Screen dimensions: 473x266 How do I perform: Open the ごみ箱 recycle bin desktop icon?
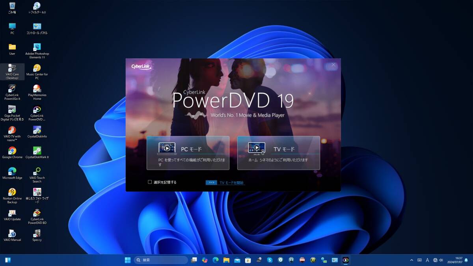[x=12, y=8]
